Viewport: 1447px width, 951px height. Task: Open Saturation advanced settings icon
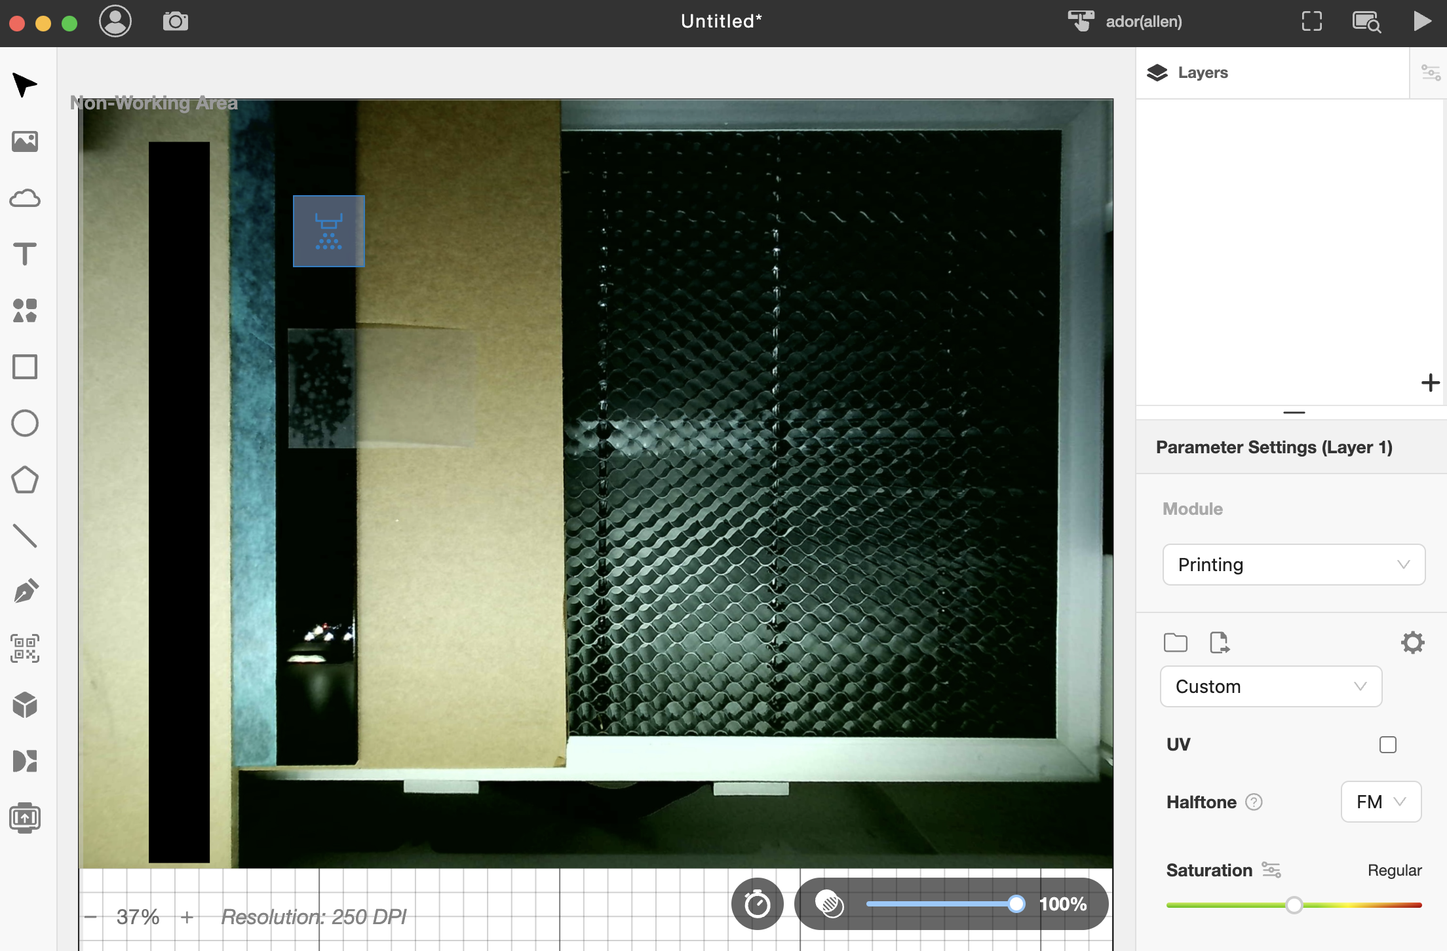[1271, 870]
